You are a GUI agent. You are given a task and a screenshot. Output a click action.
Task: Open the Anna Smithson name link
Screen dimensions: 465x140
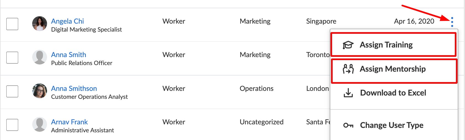click(x=74, y=88)
